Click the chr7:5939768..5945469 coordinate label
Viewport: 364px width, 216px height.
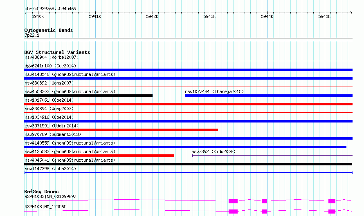pos(50,9)
